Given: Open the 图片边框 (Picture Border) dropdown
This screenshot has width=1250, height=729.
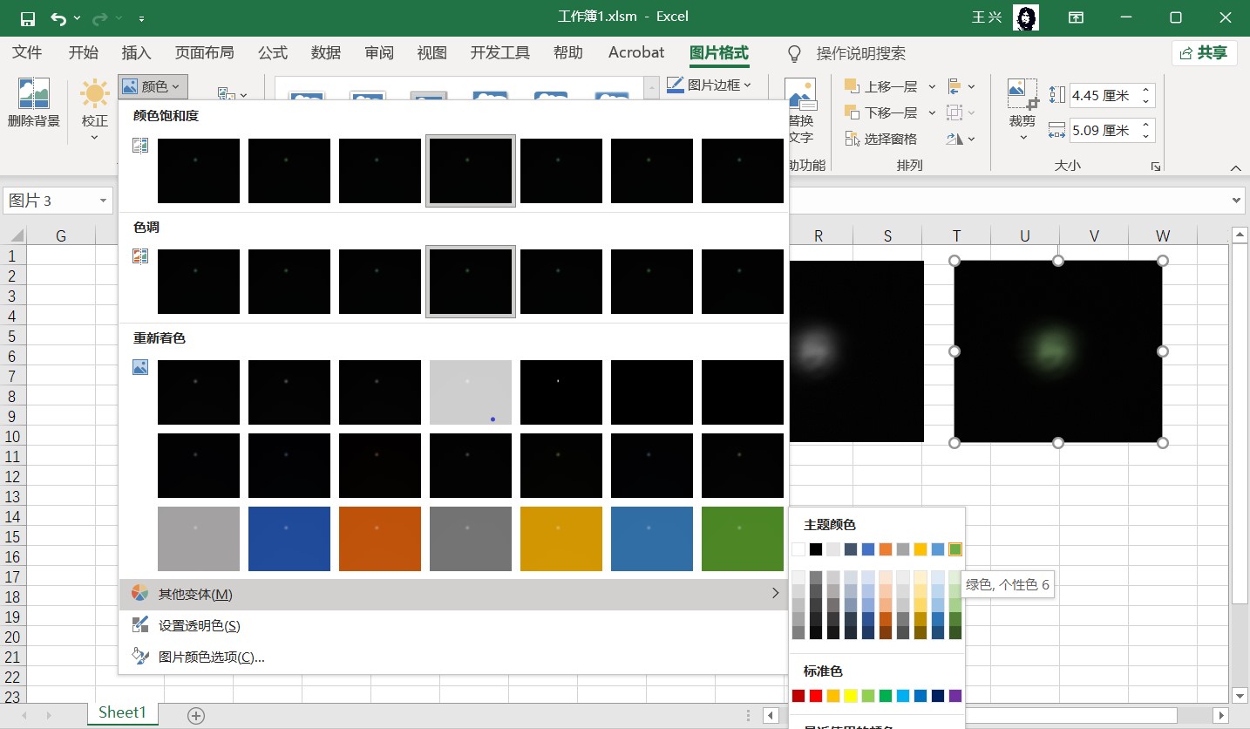Looking at the screenshot, I should pyautogui.click(x=710, y=85).
